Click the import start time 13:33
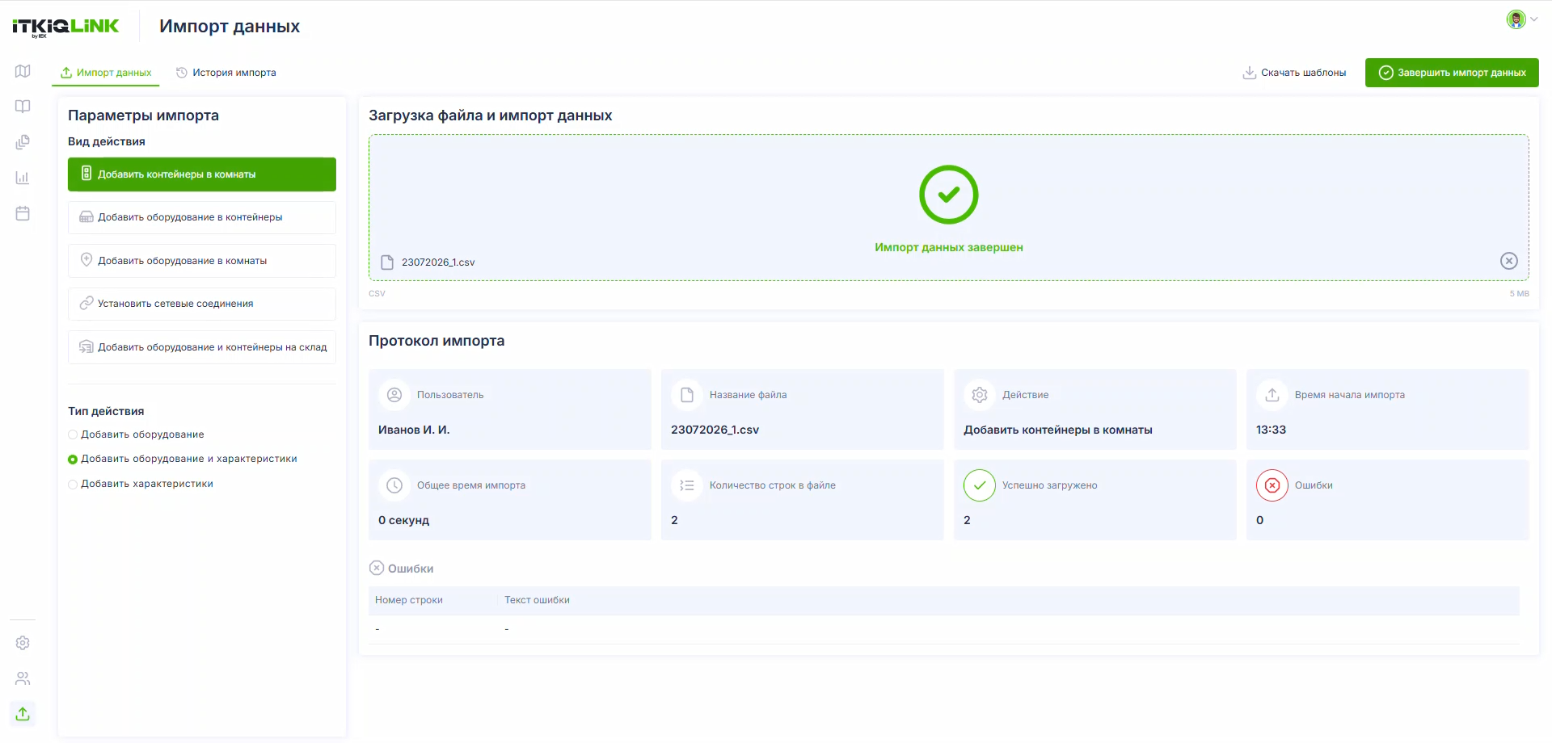The width and height of the screenshot is (1552, 743). click(1271, 430)
